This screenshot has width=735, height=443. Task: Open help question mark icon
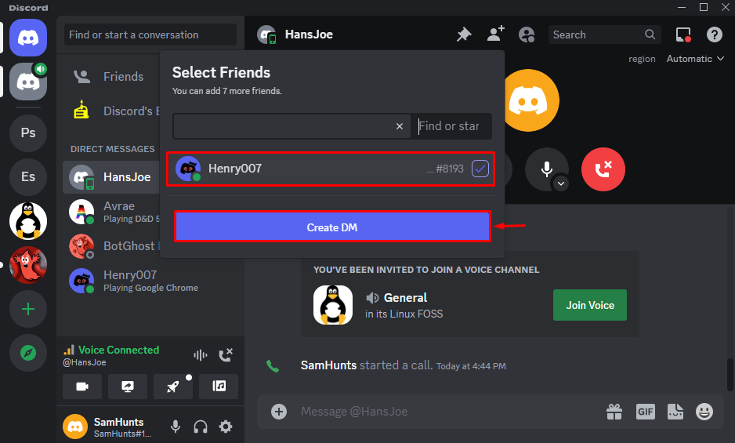[715, 34]
